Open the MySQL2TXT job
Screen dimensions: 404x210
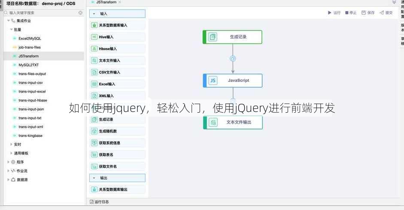click(x=28, y=65)
